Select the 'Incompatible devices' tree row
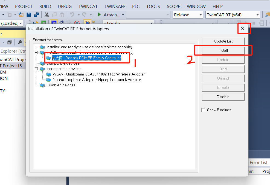 [x=64, y=69]
